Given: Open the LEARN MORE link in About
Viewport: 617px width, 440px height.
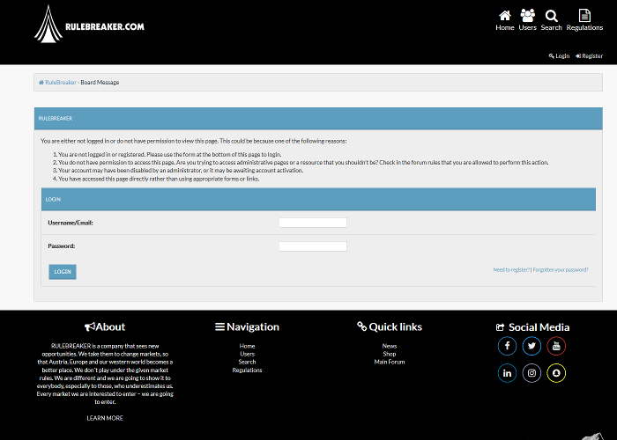Looking at the screenshot, I should (105, 418).
